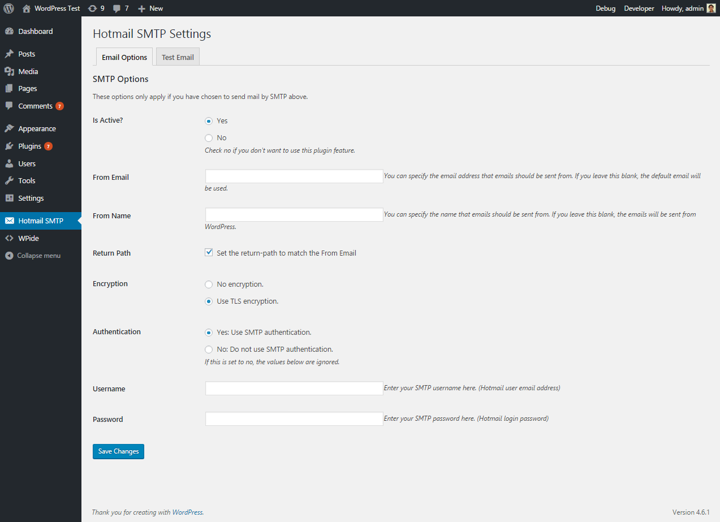Open the Tools wrench icon in sidebar

pos(9,181)
